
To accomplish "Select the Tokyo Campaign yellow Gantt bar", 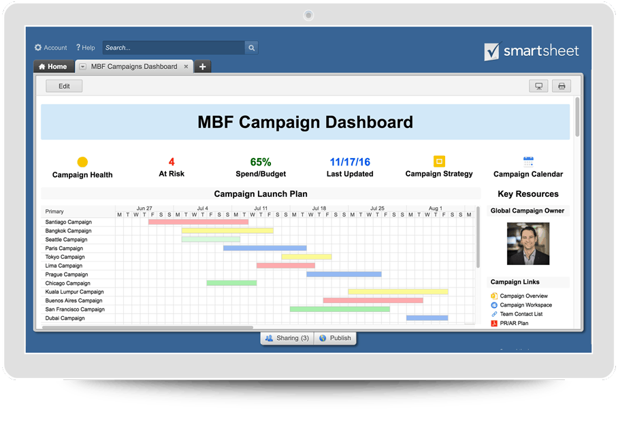I will [307, 257].
